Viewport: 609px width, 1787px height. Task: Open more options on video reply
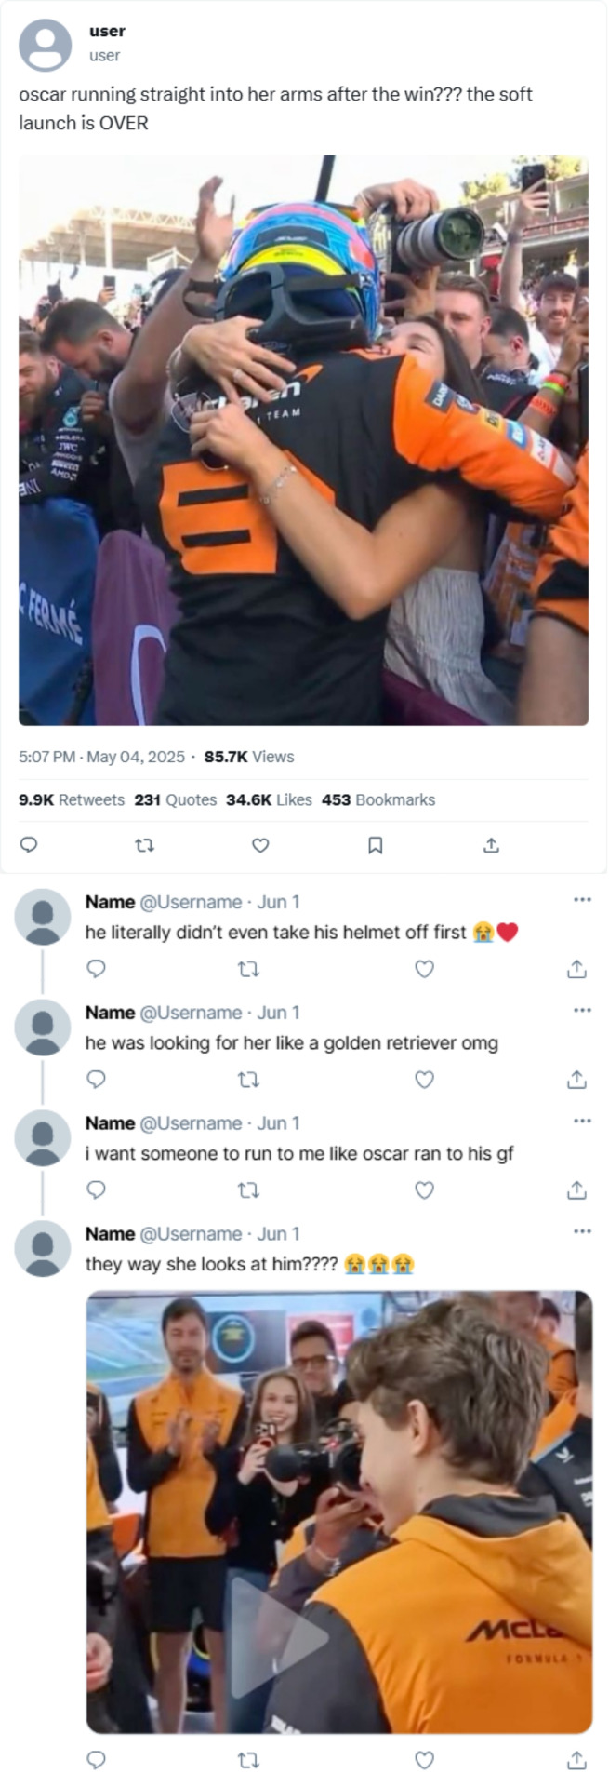point(582,1231)
